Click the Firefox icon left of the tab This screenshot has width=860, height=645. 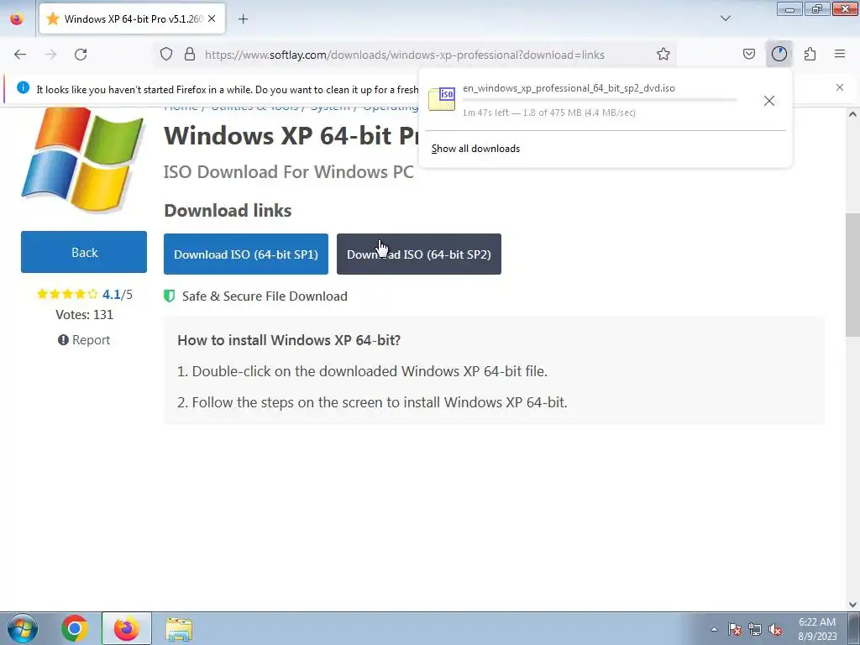click(x=17, y=18)
